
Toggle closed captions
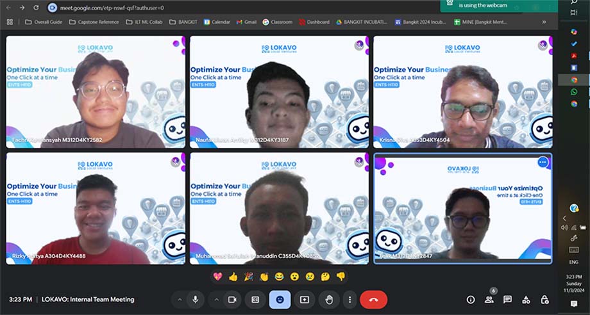point(255,300)
